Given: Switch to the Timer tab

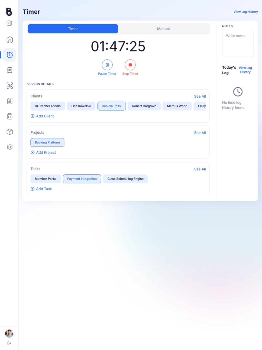Looking at the screenshot, I should tap(73, 29).
